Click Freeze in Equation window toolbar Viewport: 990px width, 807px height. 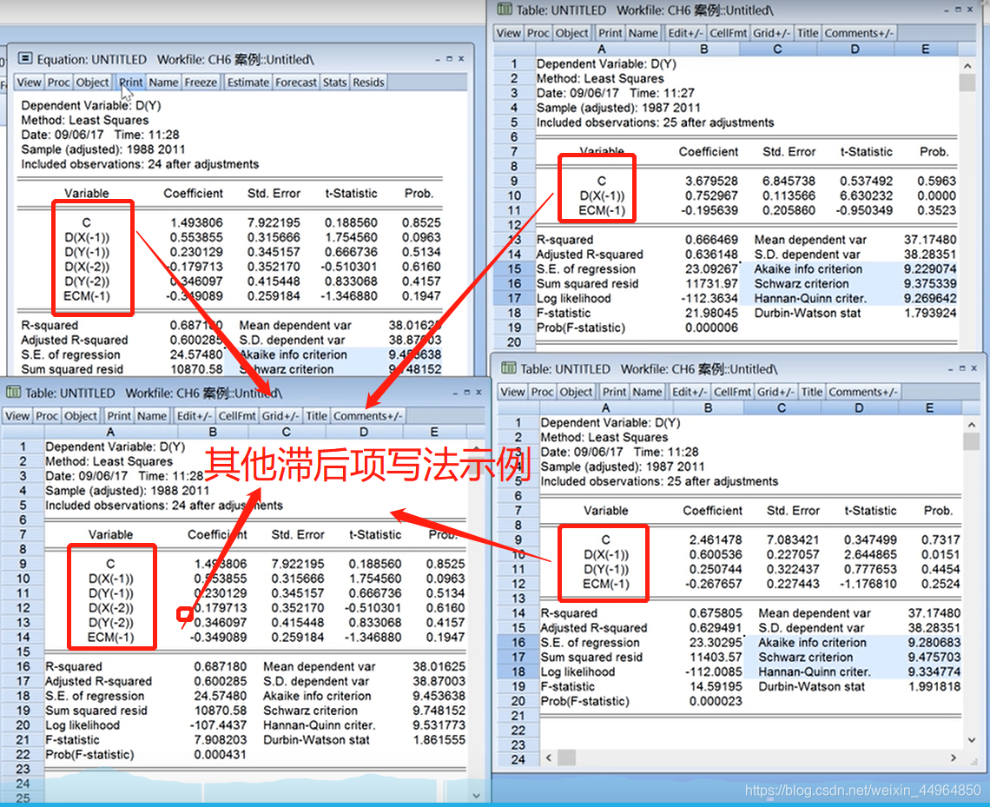(201, 82)
